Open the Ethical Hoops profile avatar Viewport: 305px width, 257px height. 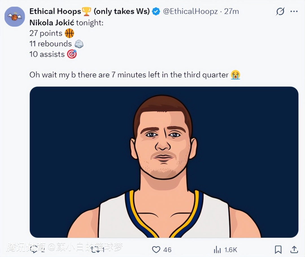[15, 17]
